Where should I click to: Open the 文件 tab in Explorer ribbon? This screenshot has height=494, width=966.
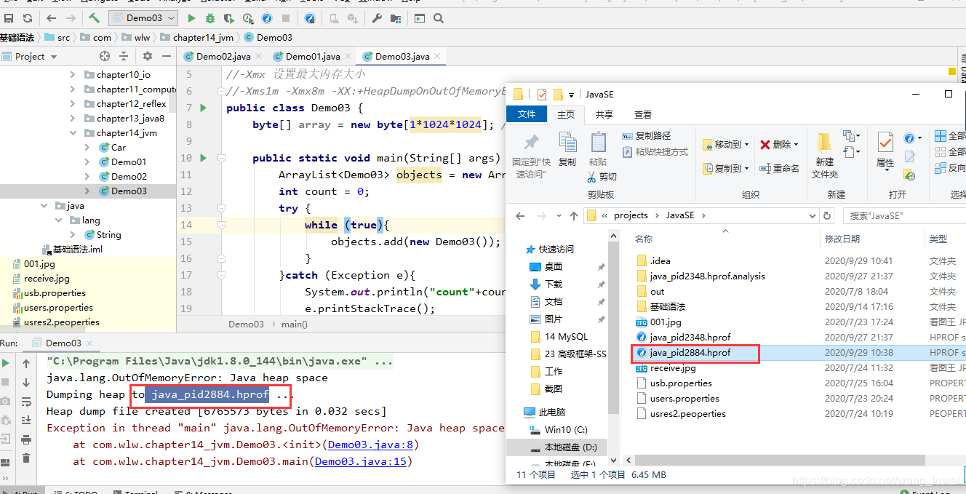[527, 114]
